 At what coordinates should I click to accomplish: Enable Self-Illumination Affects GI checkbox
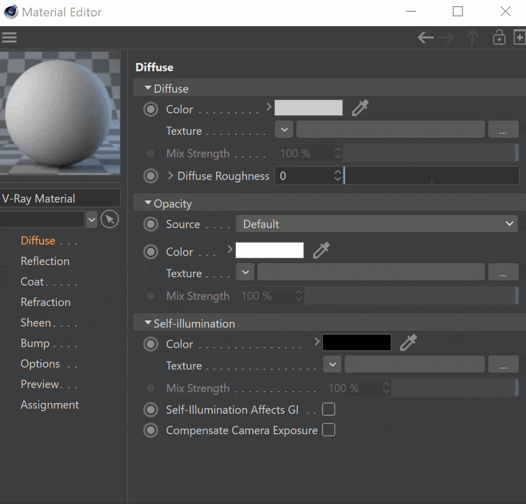point(329,409)
